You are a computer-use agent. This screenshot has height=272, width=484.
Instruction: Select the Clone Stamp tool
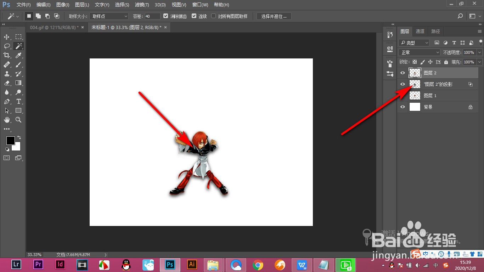pyautogui.click(x=7, y=74)
